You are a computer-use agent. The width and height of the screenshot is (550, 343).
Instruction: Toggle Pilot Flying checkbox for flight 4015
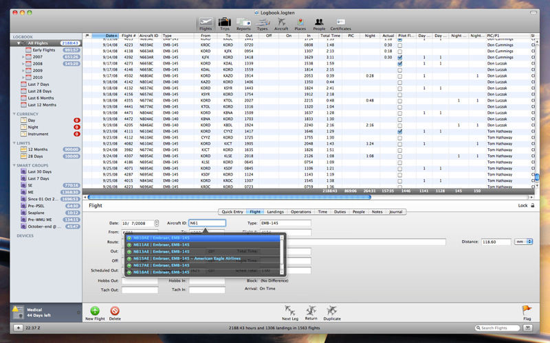tap(400, 181)
